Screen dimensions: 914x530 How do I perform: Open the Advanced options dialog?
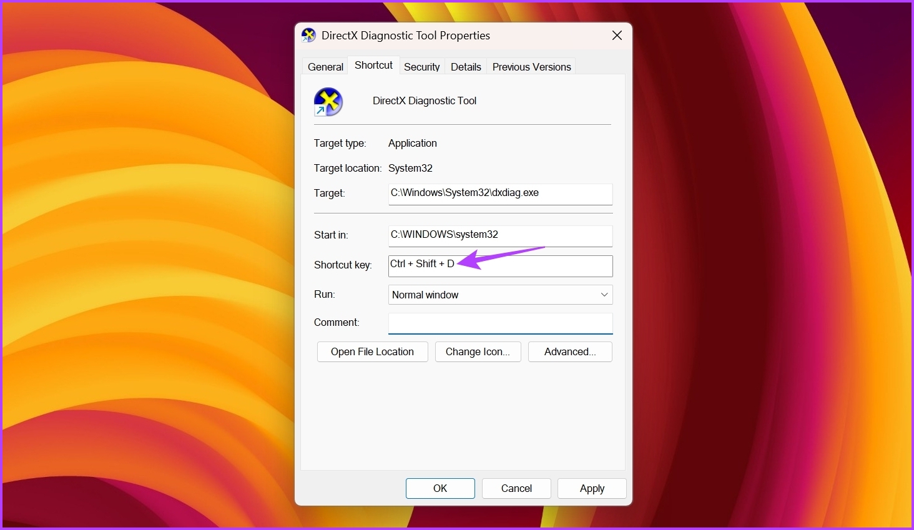tap(569, 351)
